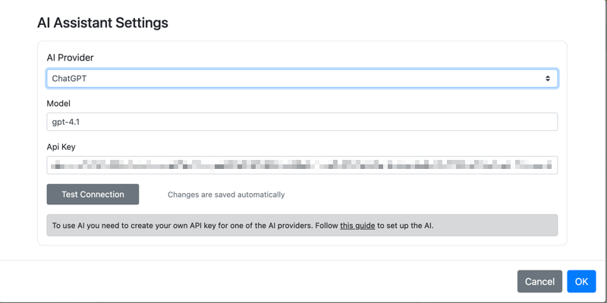Open the "this guide" link
This screenshot has height=303, width=607.
[357, 225]
